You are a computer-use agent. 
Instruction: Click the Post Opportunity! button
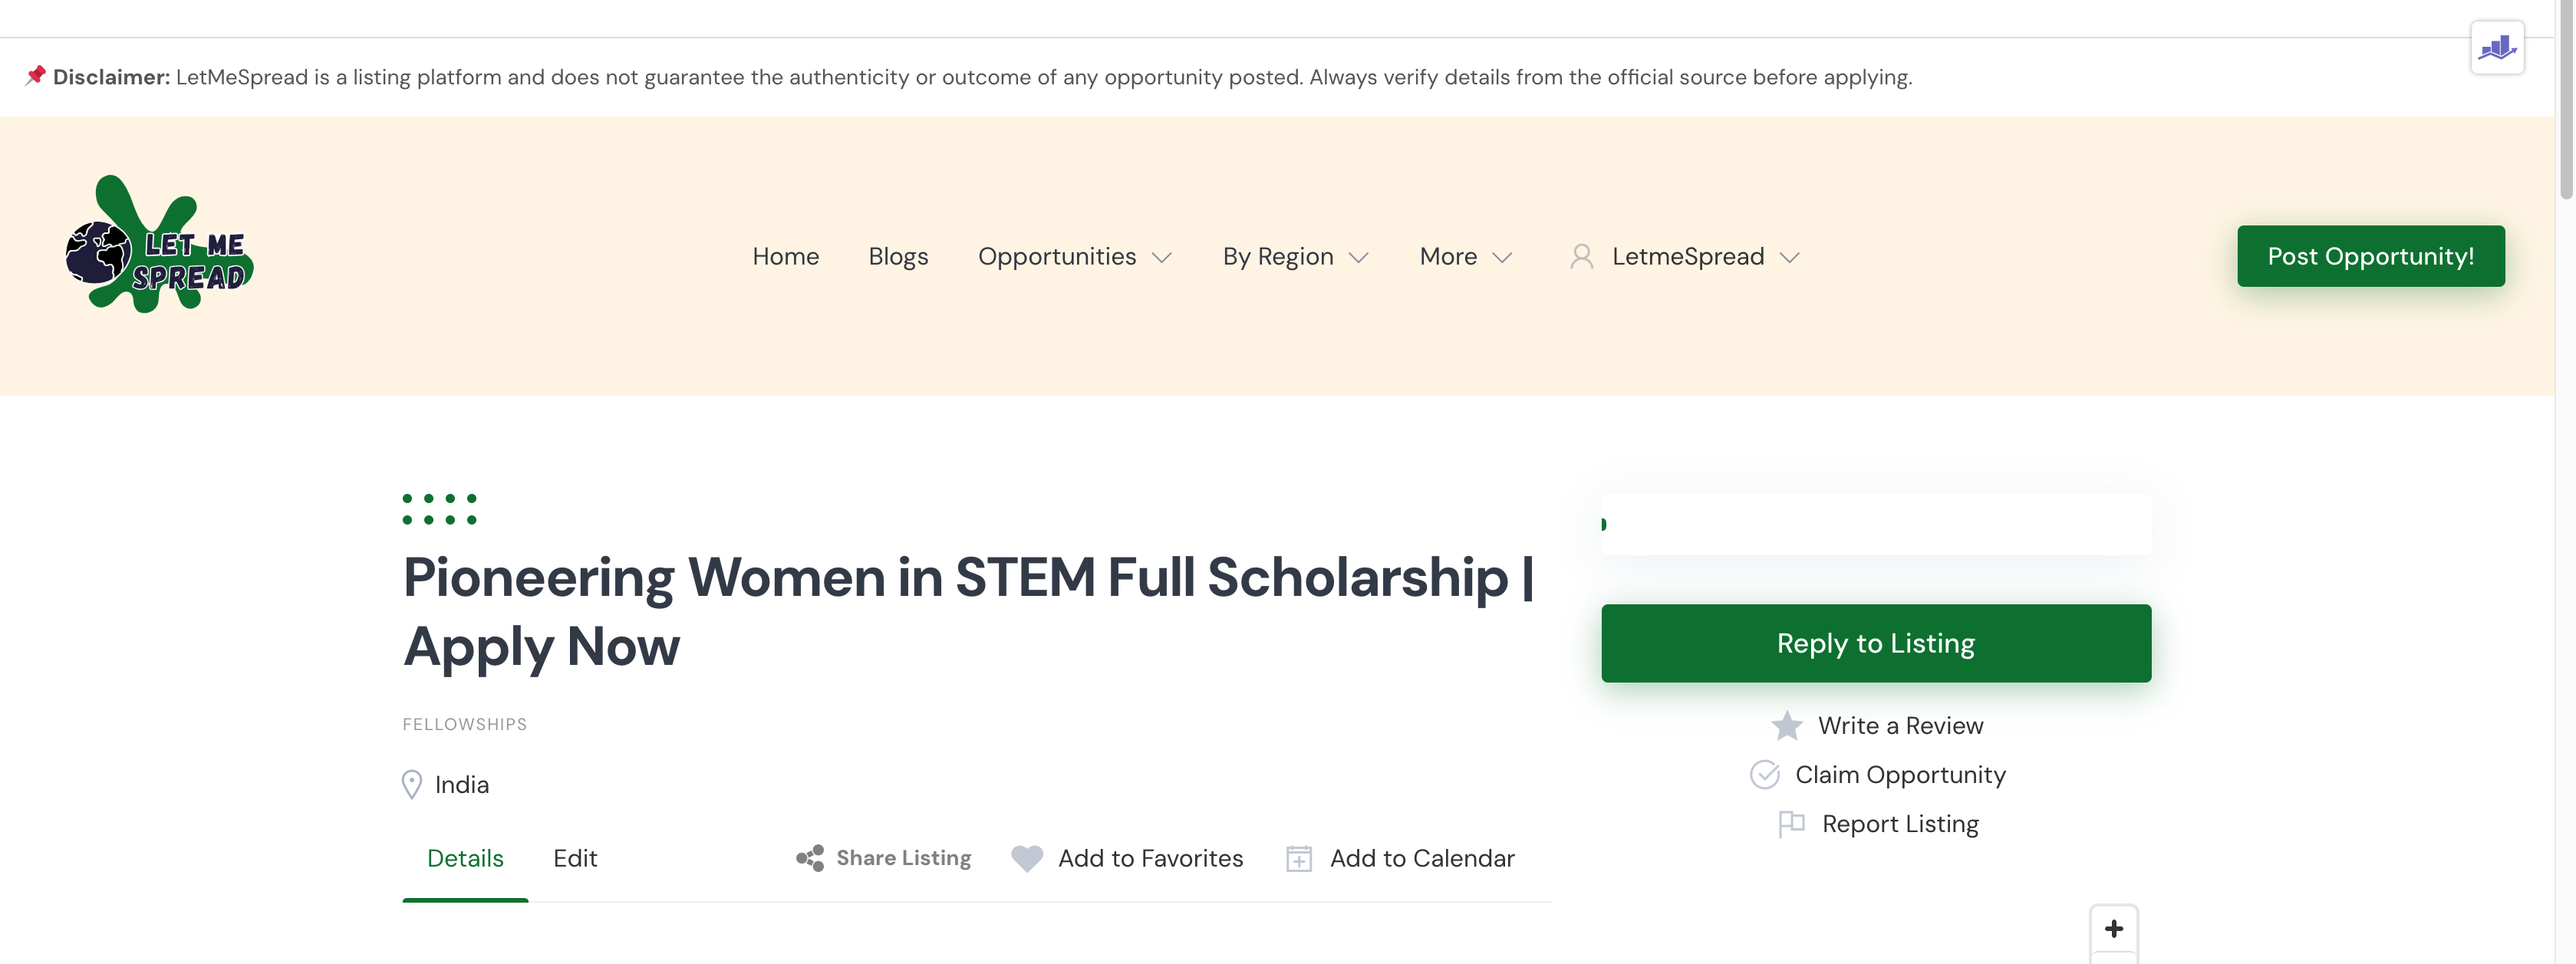(2371, 256)
